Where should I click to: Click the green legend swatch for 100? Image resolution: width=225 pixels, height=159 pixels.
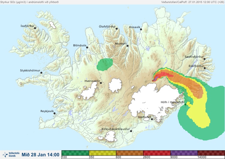click(75, 153)
